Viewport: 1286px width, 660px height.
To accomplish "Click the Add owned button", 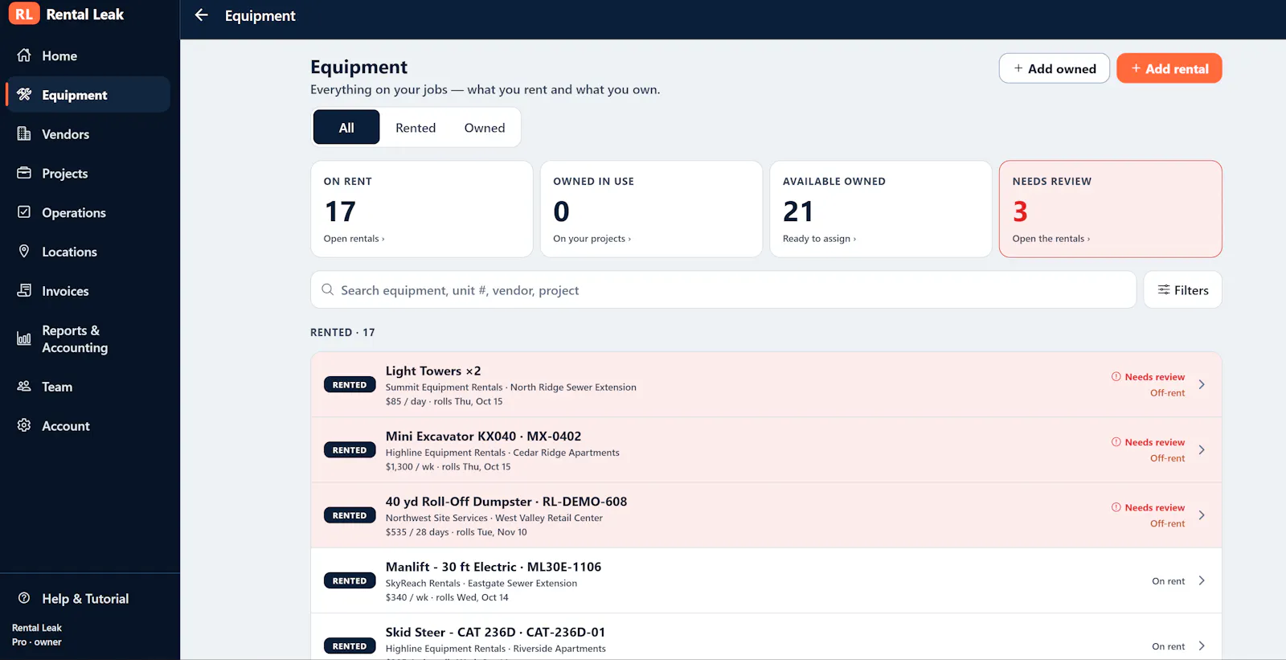I will pos(1055,68).
